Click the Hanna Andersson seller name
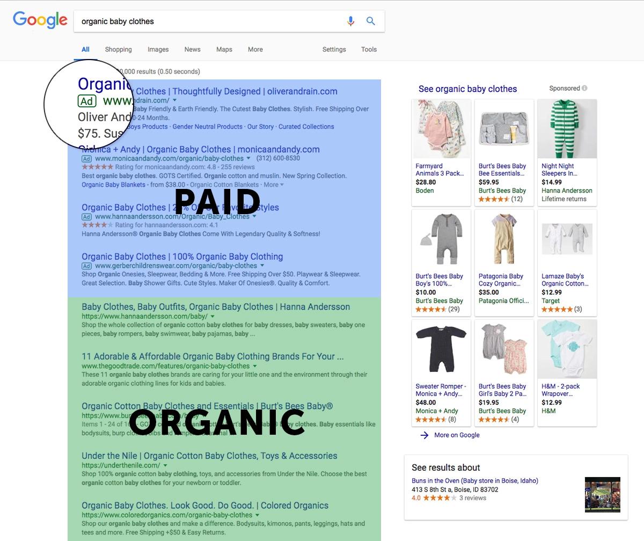644x541 pixels. tap(567, 191)
